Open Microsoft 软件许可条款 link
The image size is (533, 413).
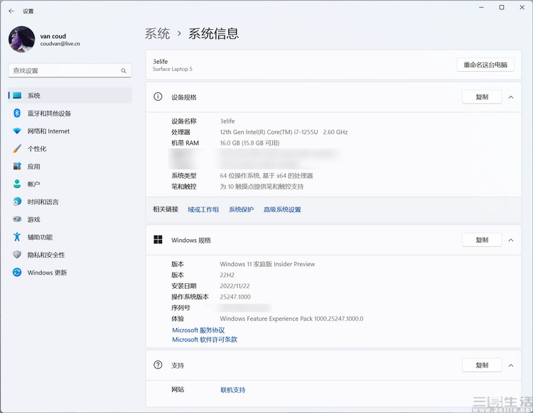pos(205,339)
